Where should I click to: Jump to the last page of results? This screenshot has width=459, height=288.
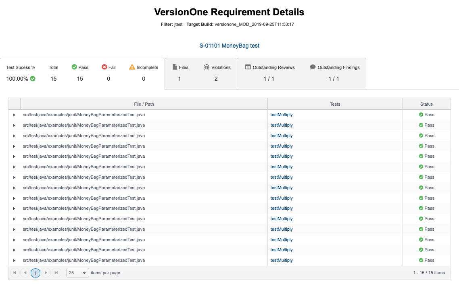[56, 273]
